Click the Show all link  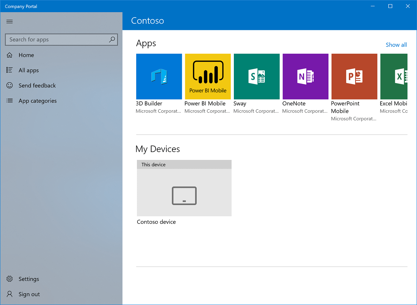coord(396,45)
